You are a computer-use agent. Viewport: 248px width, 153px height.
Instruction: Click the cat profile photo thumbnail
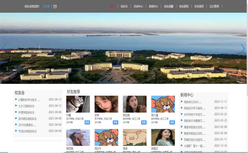pos(78,104)
